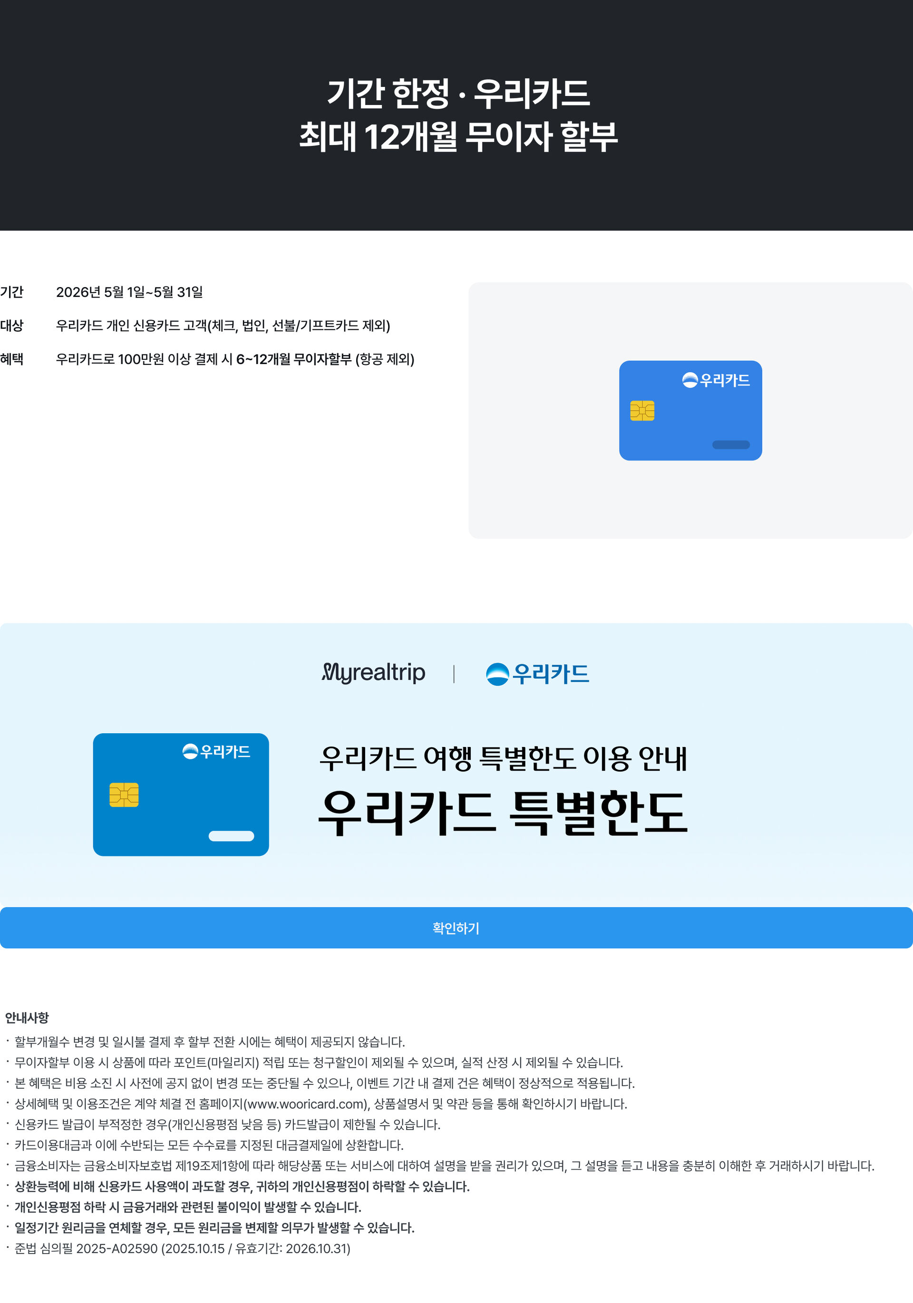
Task: Click the 우리카드 logo on the banner card
Action: tap(216, 751)
